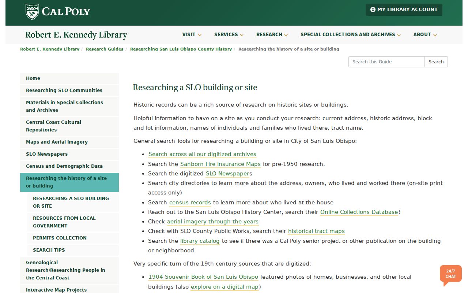Select Researching the history of a site tab
Viewport: 468px width, 293px height.
pyautogui.click(x=69, y=182)
